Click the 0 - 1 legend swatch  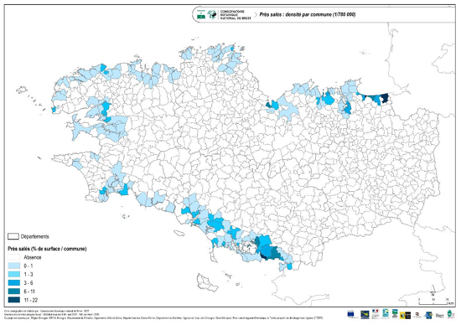[13, 266]
